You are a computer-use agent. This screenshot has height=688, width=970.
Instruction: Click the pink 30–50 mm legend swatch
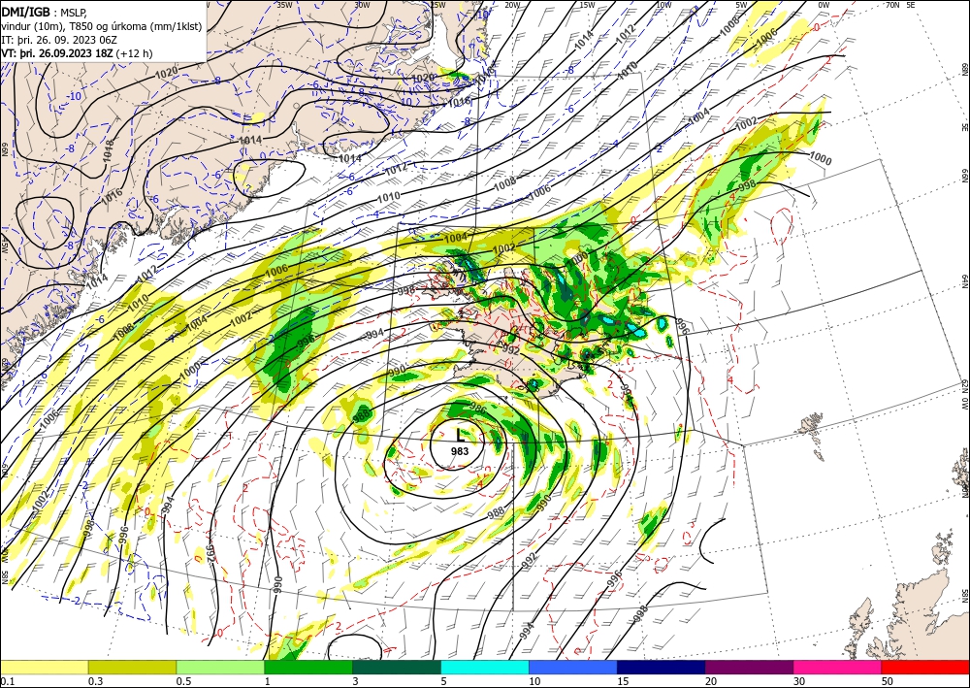838,667
